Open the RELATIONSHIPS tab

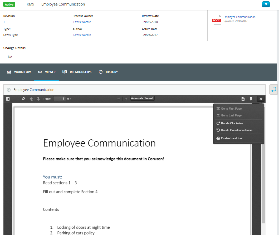click(77, 72)
